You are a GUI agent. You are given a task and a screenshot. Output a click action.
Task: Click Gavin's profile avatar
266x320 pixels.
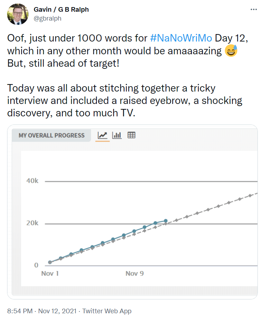tap(17, 15)
